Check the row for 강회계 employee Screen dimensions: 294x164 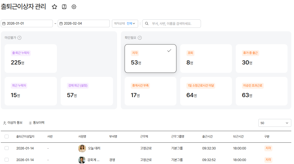(7, 160)
